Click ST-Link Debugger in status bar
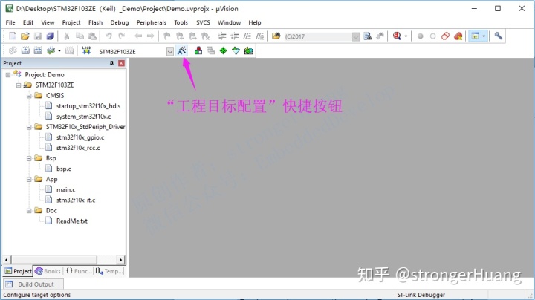Image resolution: width=535 pixels, height=300 pixels. [421, 295]
